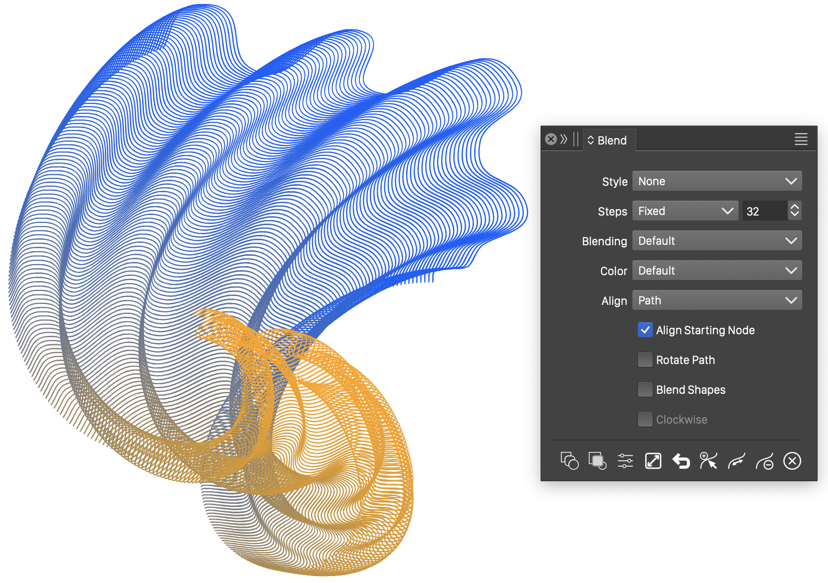Open the Blend panel hamburger menu
Viewport: 828px width, 583px height.
tap(801, 140)
